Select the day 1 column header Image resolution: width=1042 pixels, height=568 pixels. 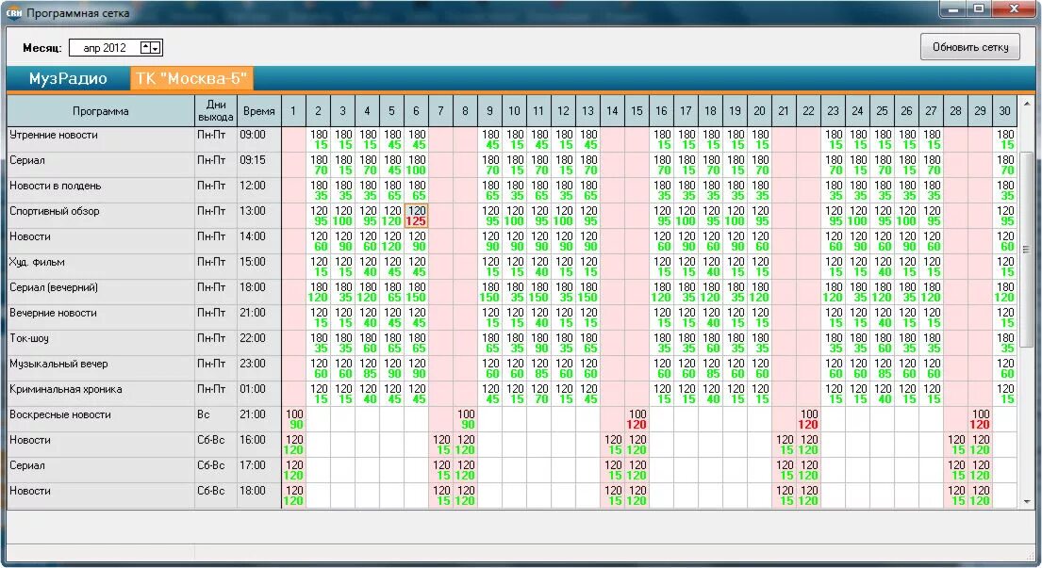[293, 111]
